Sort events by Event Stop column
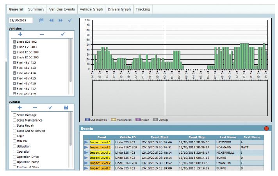Image resolution: width=278 pixels, height=176 pixels. point(197,137)
